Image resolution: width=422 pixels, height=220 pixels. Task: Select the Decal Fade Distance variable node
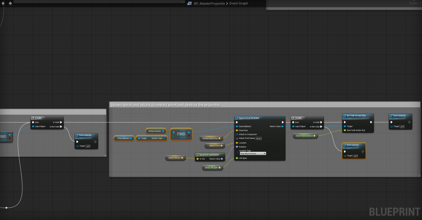point(305,135)
